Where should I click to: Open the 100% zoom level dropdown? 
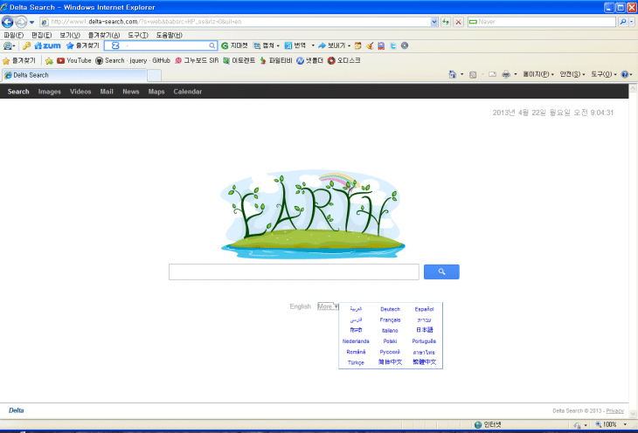(624, 425)
